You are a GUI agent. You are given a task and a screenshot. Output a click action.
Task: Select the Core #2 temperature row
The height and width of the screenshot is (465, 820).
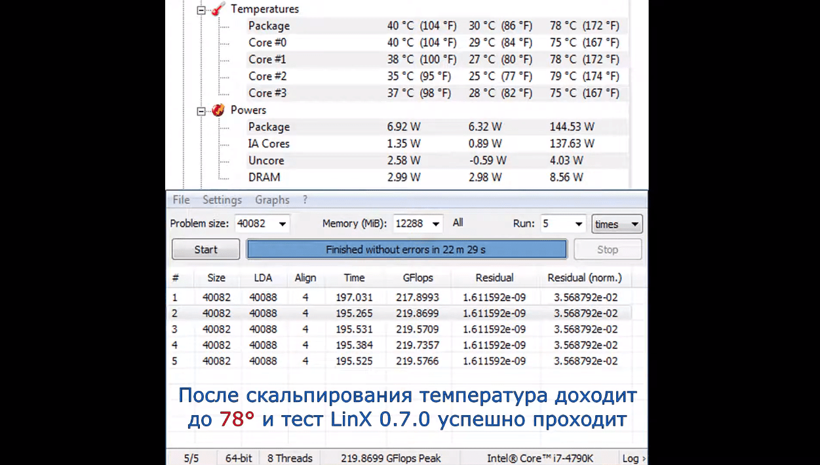(x=267, y=76)
